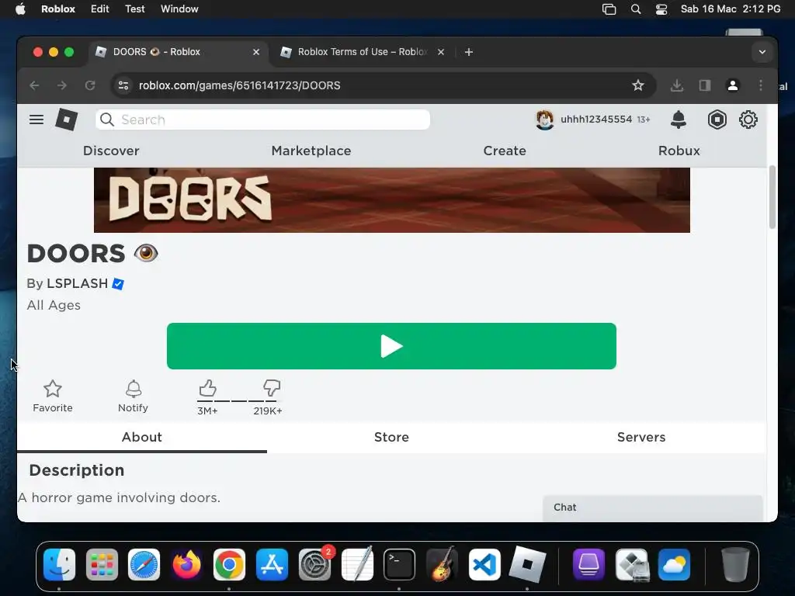Screen dimensions: 795x596
Task: Expand the tab search dropdown arrow
Action: [762, 52]
